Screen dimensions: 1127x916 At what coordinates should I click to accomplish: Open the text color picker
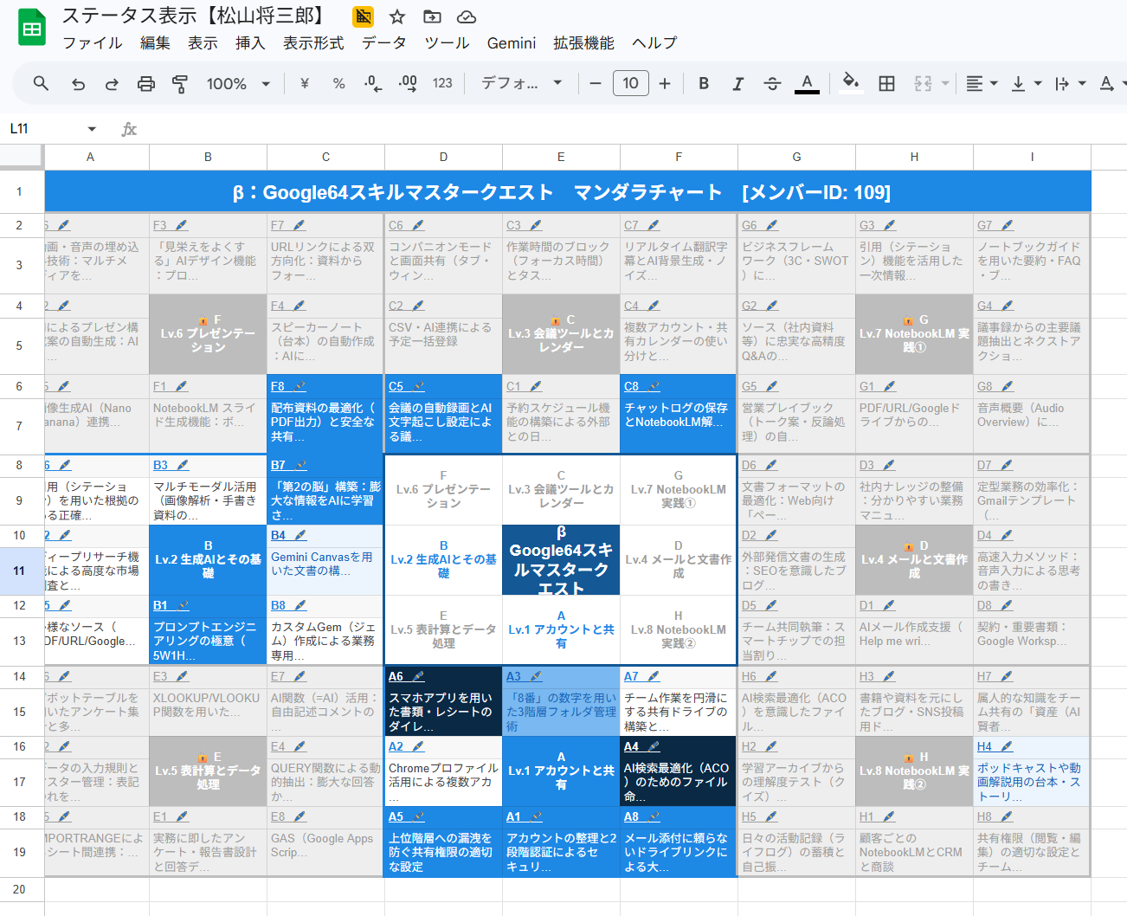click(807, 83)
